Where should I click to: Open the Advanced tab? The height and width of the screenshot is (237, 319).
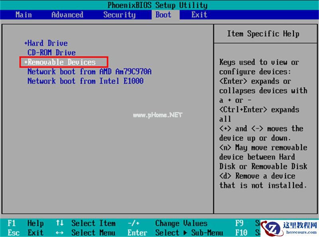coord(67,15)
